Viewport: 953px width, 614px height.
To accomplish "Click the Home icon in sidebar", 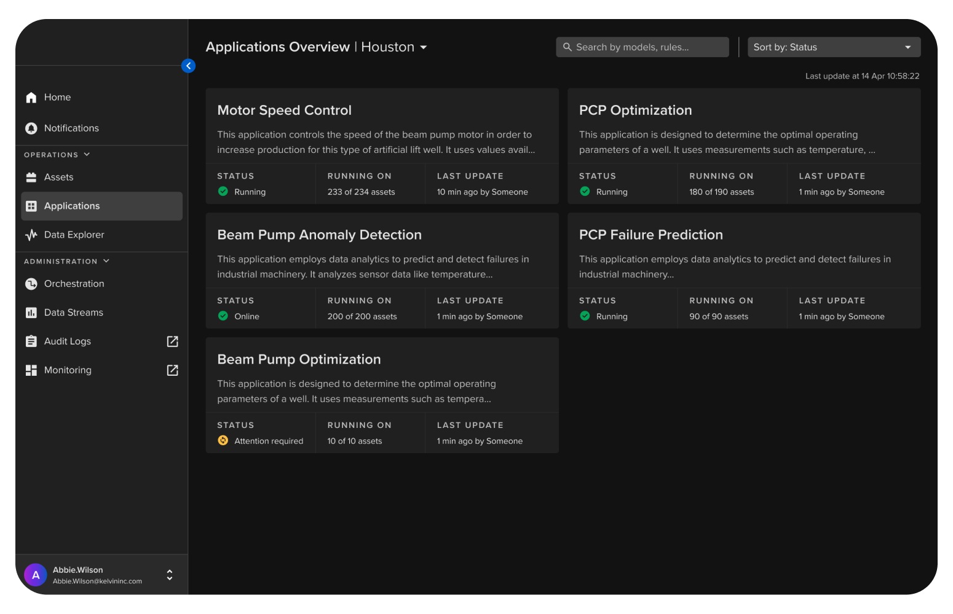I will point(31,98).
